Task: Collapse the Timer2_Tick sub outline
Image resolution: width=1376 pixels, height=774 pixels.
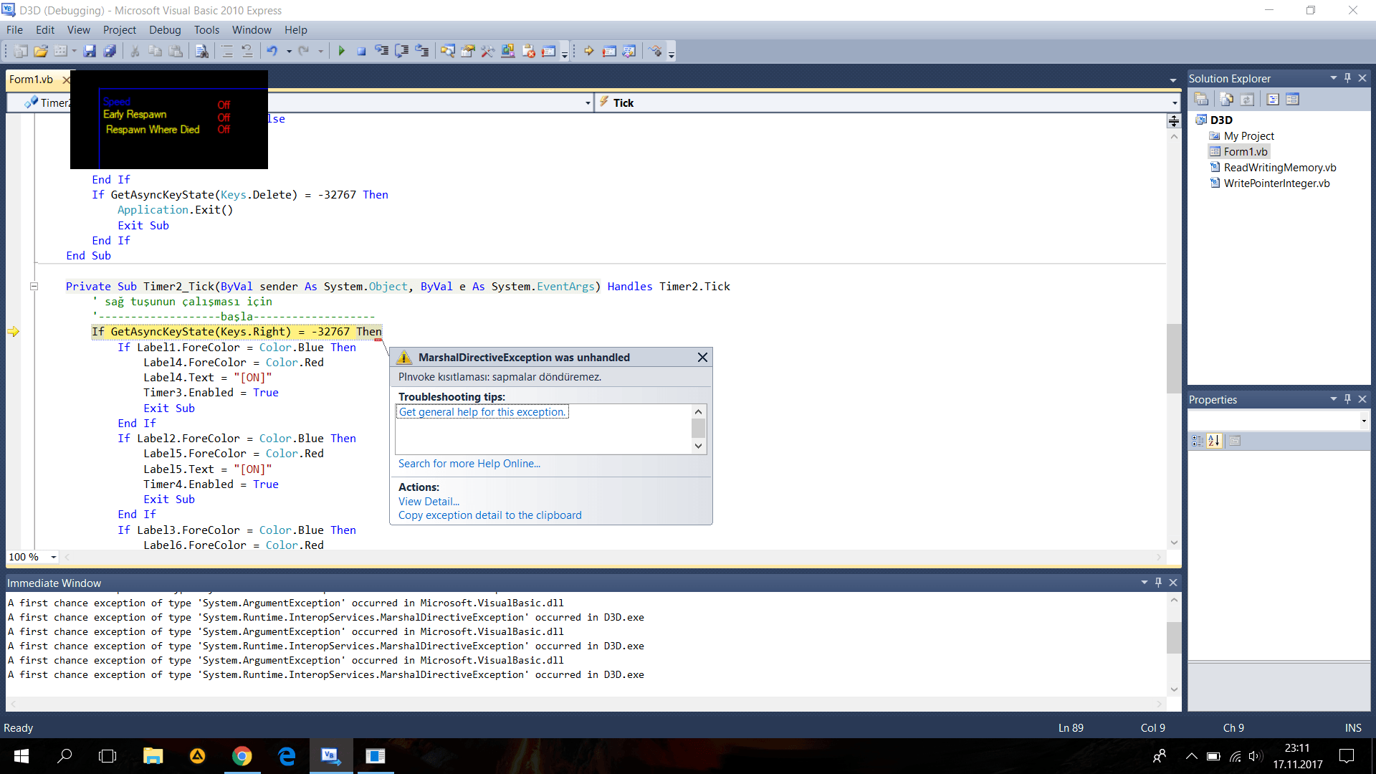Action: point(34,287)
